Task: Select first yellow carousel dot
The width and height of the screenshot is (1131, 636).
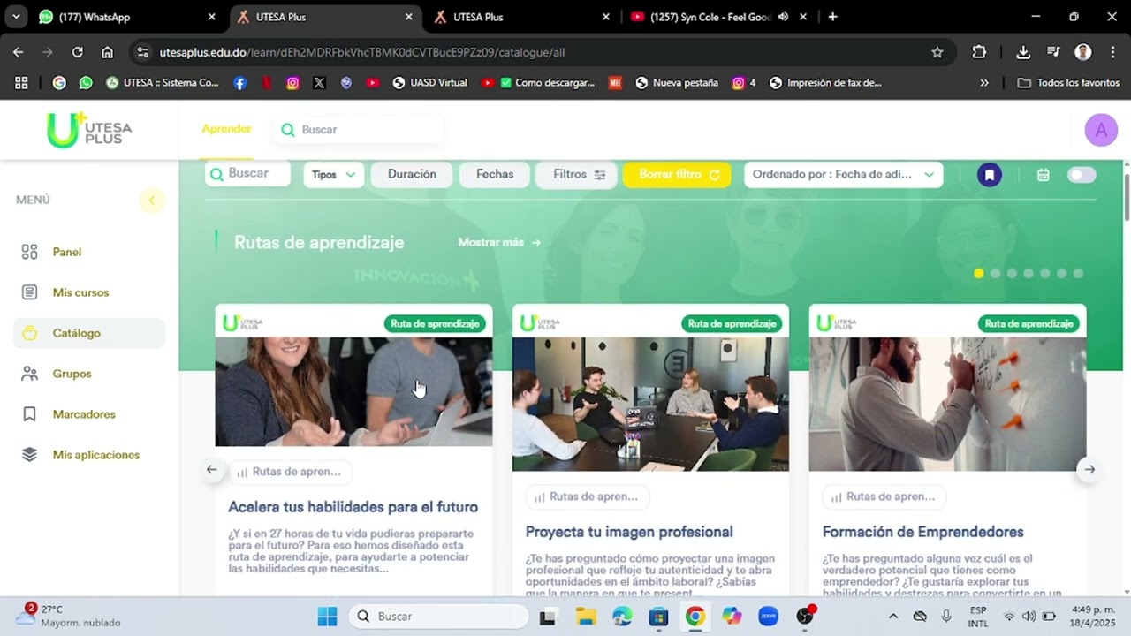Action: click(978, 274)
